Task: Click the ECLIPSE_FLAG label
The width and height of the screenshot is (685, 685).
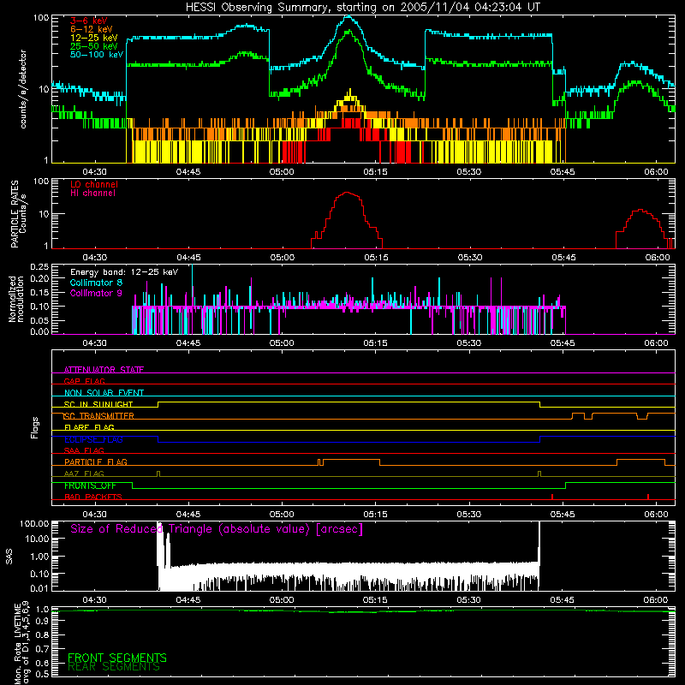Action: (x=93, y=439)
